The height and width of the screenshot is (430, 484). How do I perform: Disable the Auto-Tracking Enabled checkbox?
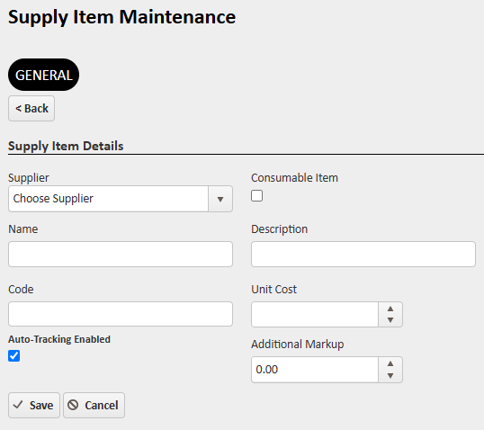[13, 355]
